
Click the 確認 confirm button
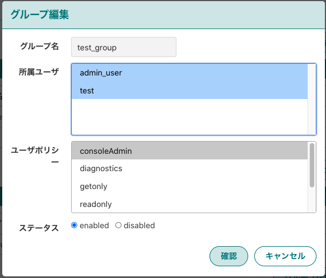pyautogui.click(x=229, y=256)
